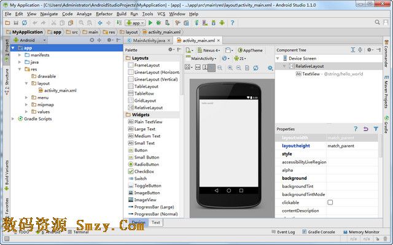Open the API level 21 dropdown
The height and width of the screenshot is (245, 393).
(x=240, y=58)
